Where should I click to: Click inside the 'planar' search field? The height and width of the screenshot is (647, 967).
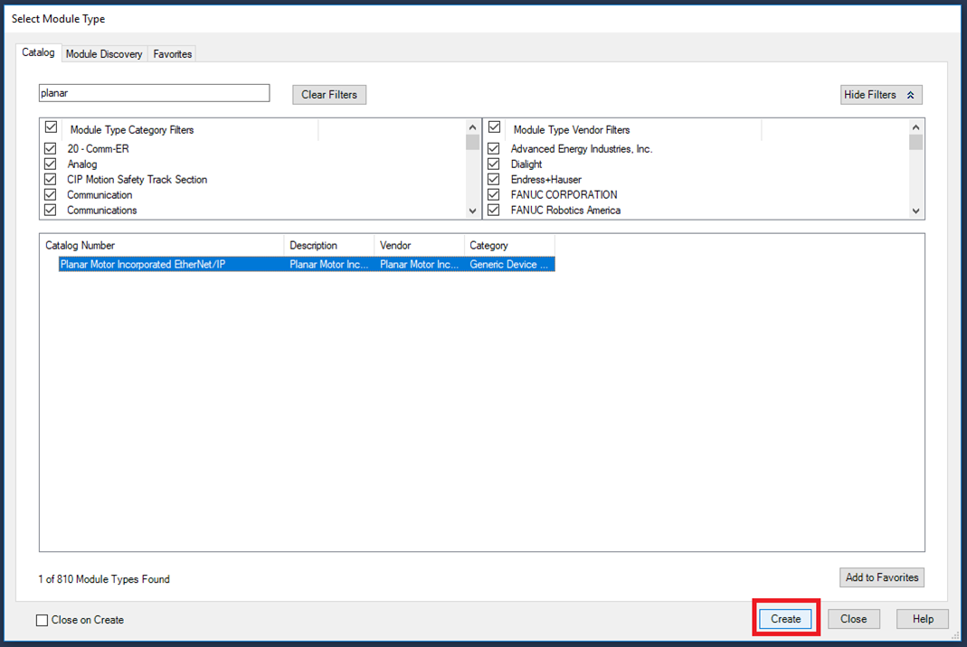click(154, 93)
